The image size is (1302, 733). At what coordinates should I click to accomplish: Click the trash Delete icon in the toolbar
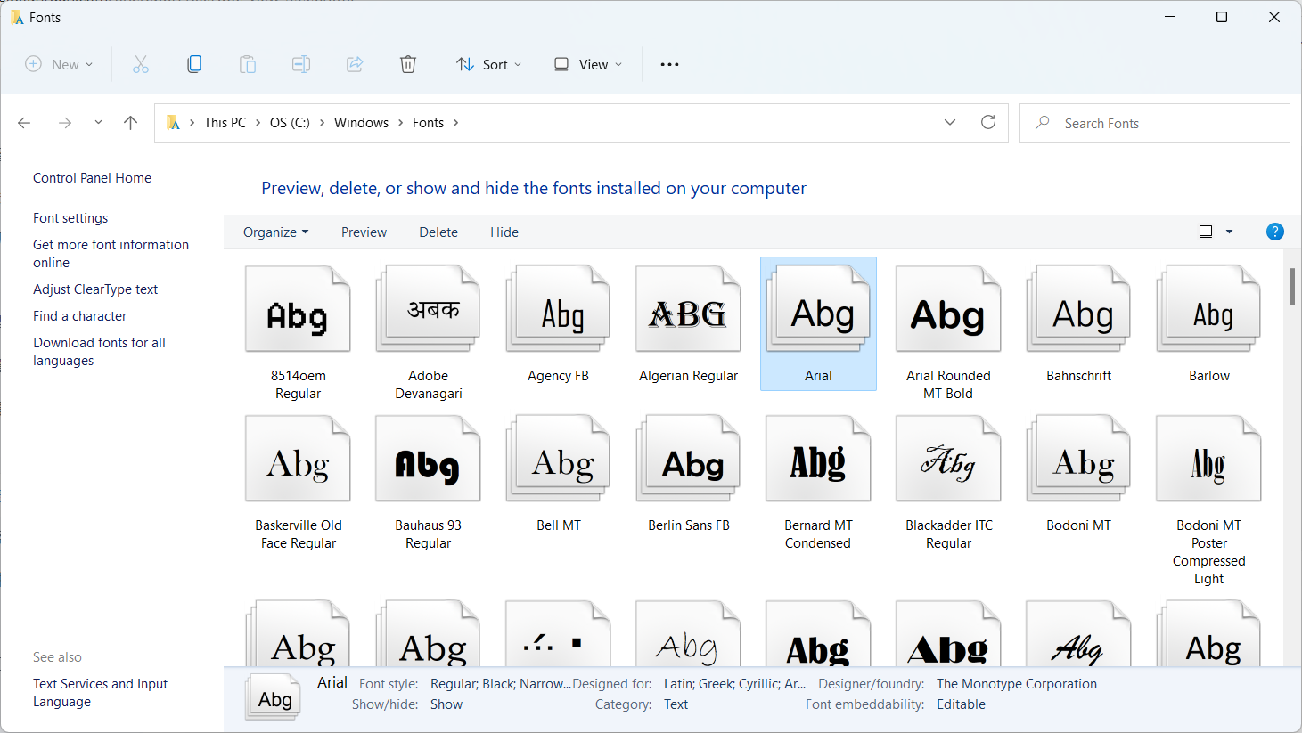pos(407,63)
